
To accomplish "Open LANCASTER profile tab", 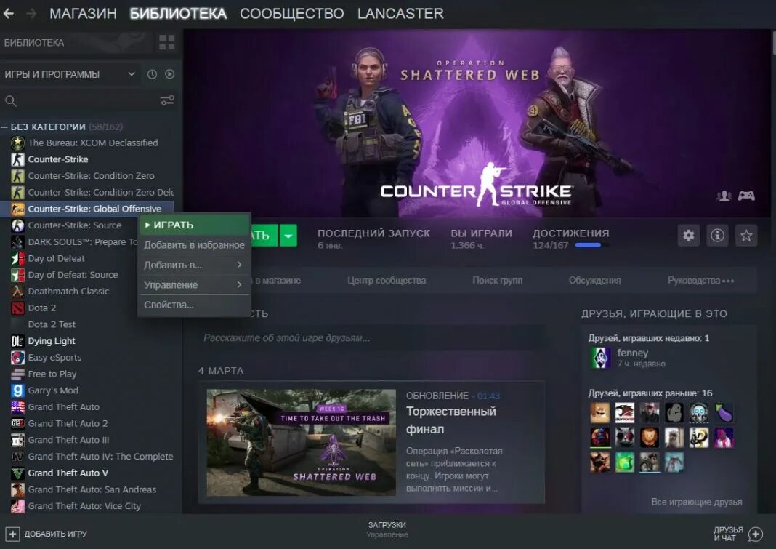I will (400, 13).
